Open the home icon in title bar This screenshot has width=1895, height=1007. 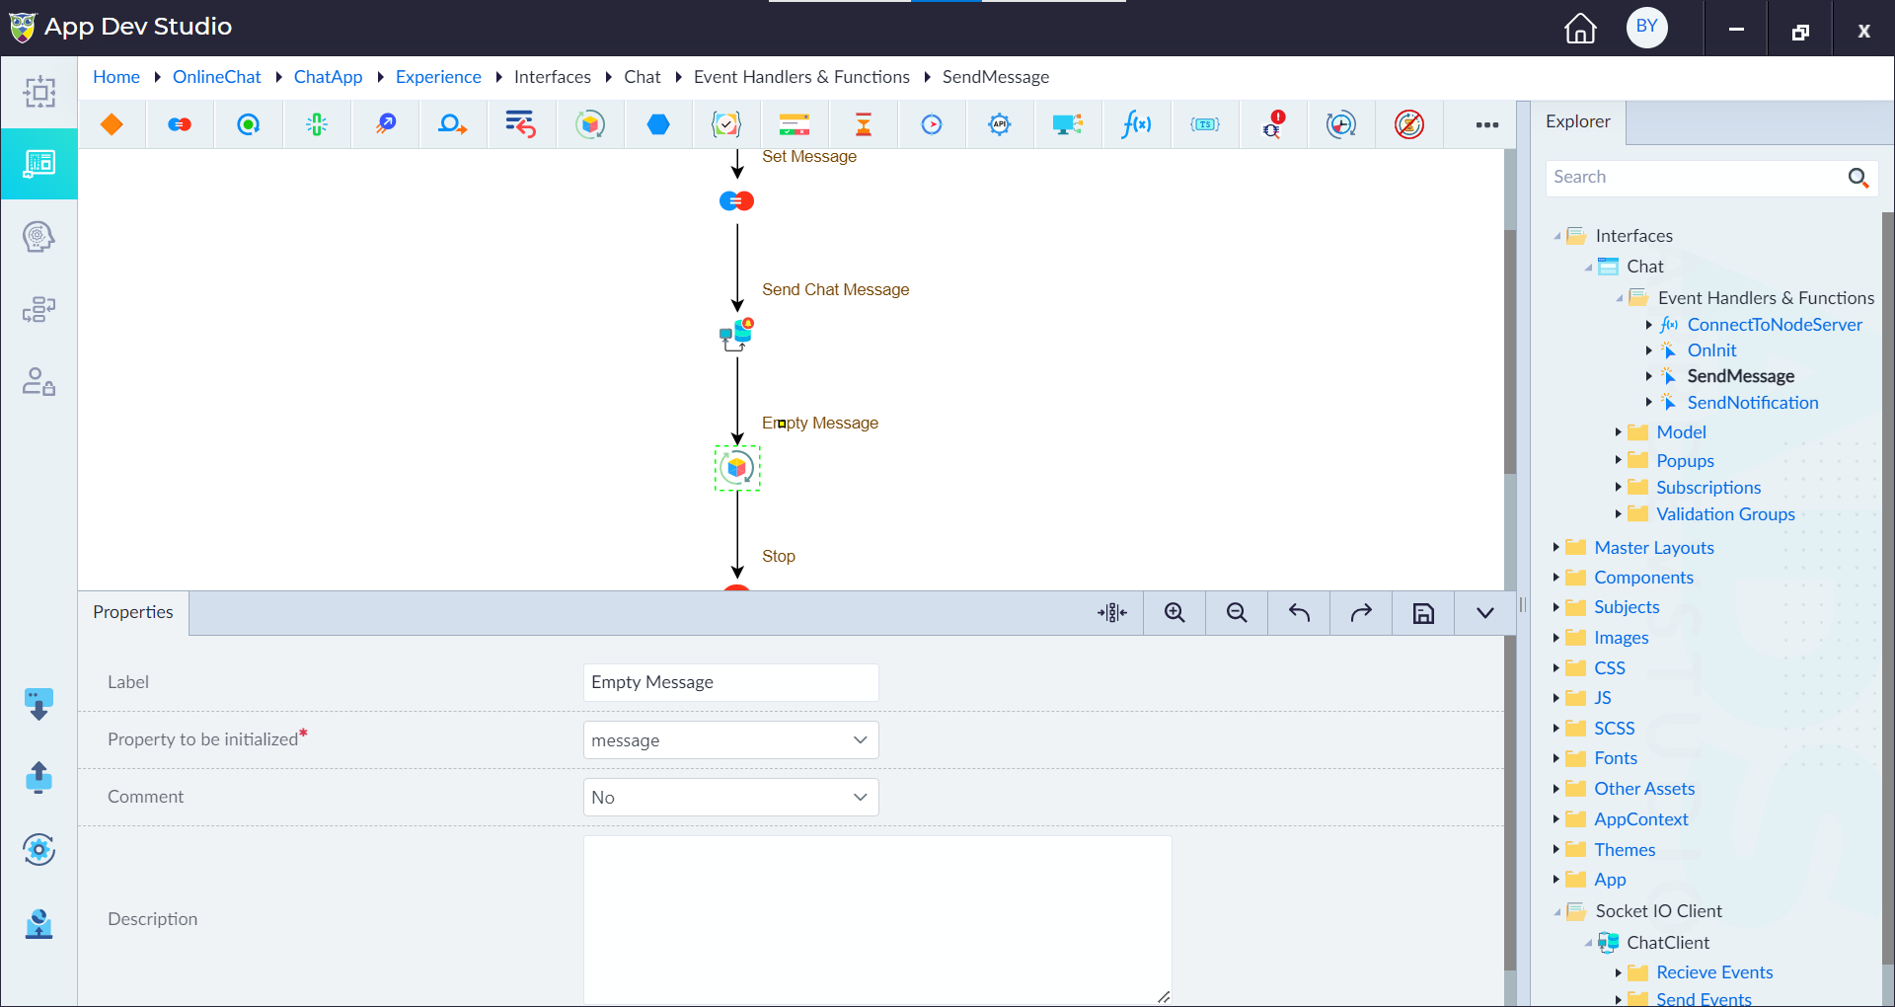[x=1580, y=28]
